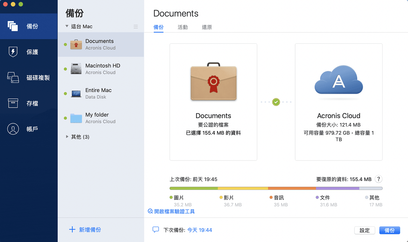The image size is (408, 242).
Task: Switch to the 活動 tab
Action: pos(183,27)
